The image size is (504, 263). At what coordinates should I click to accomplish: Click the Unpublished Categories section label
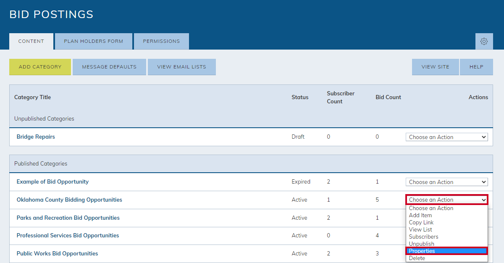(x=44, y=118)
